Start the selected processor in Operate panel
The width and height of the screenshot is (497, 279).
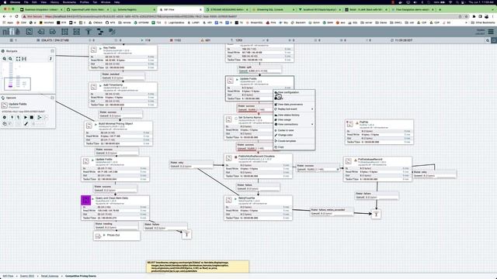pyautogui.click(x=26, y=117)
